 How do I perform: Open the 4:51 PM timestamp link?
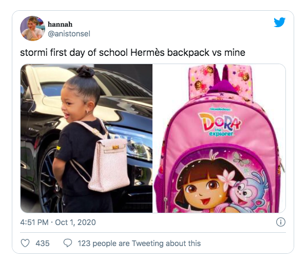point(34,222)
